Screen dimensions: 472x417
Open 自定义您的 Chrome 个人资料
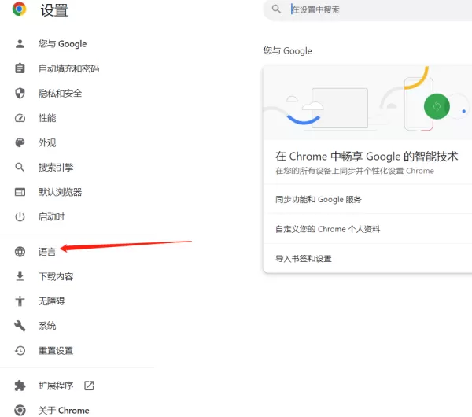368,229
